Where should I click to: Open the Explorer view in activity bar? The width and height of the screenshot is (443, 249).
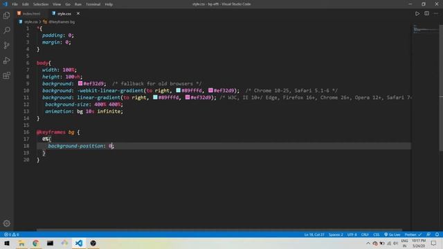[6, 15]
